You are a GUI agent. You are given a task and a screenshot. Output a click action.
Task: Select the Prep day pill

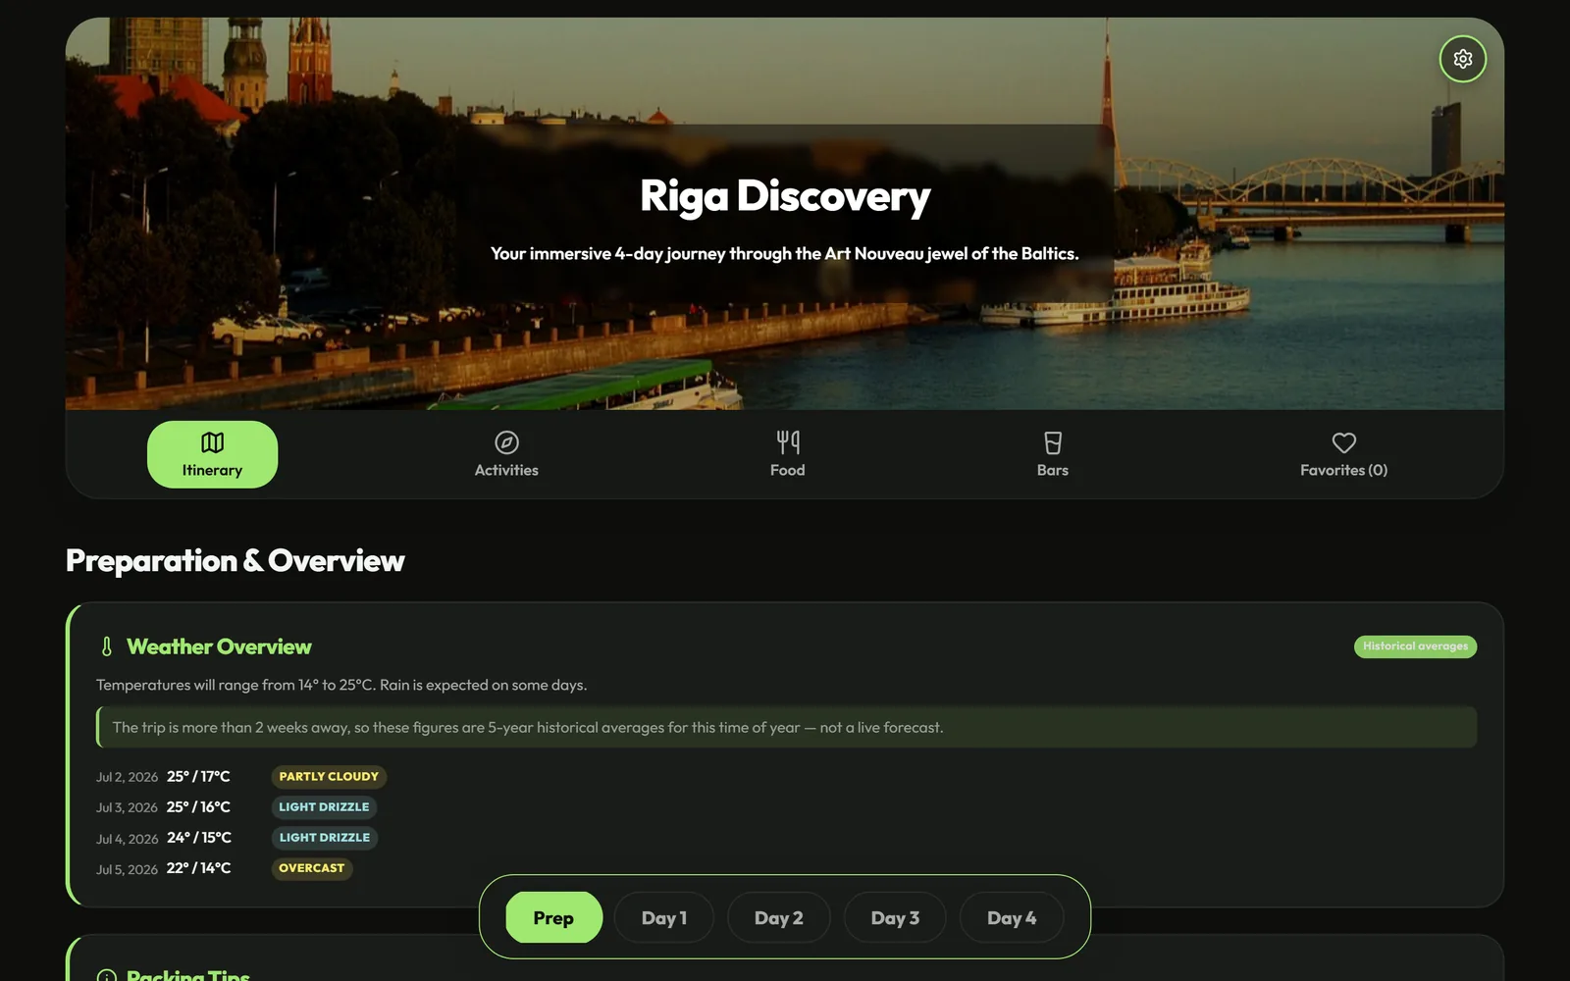[553, 917]
